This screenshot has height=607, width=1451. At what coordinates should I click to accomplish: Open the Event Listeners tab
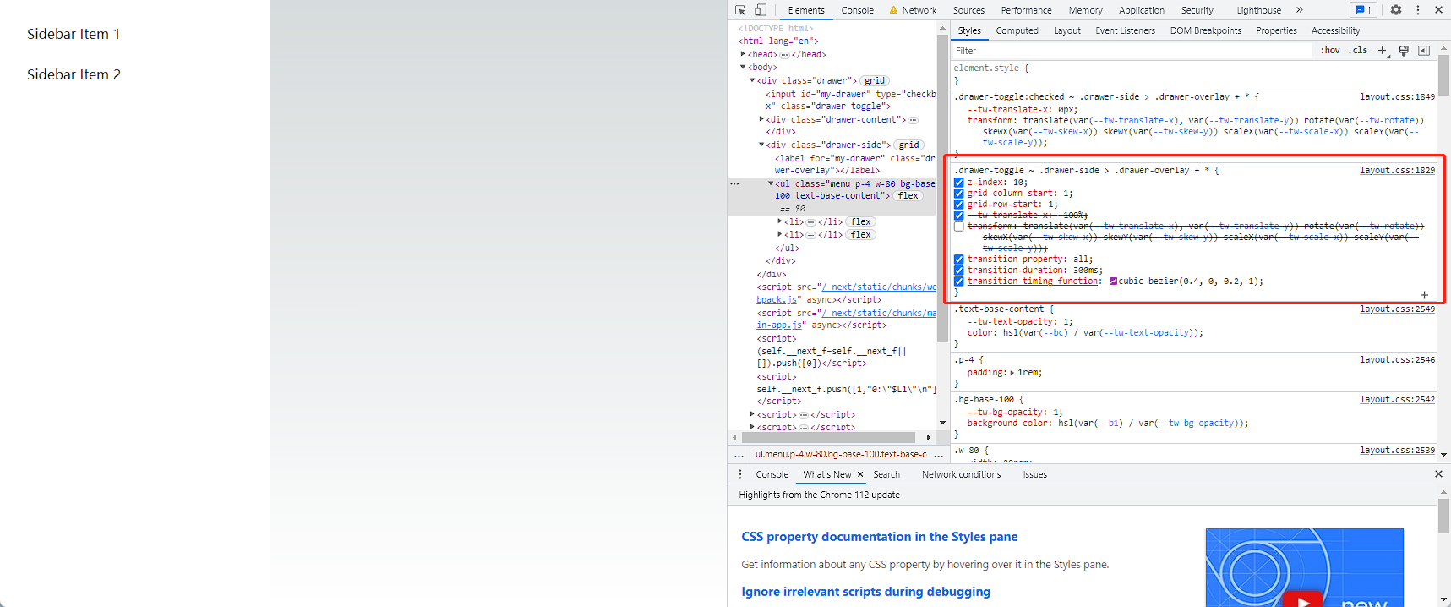[1125, 30]
